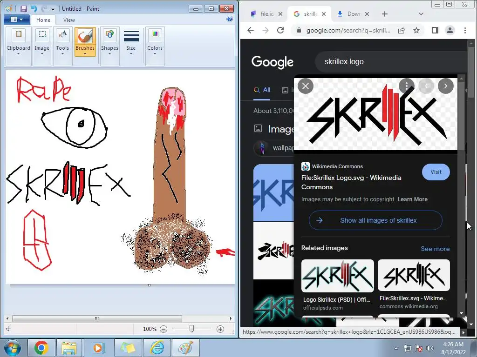Viewport: 477px width, 357px height.
Task: Bookmark this page with the star icon
Action: click(x=416, y=30)
